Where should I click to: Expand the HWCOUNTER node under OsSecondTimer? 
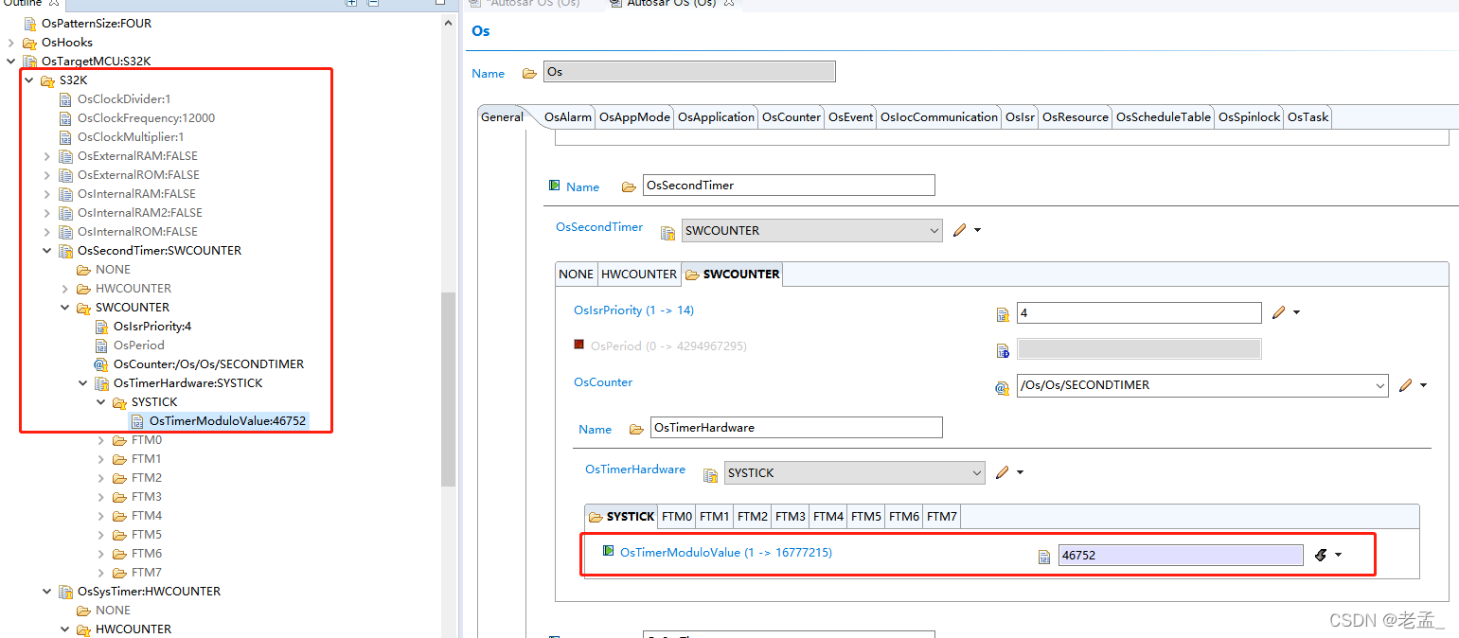(65, 289)
